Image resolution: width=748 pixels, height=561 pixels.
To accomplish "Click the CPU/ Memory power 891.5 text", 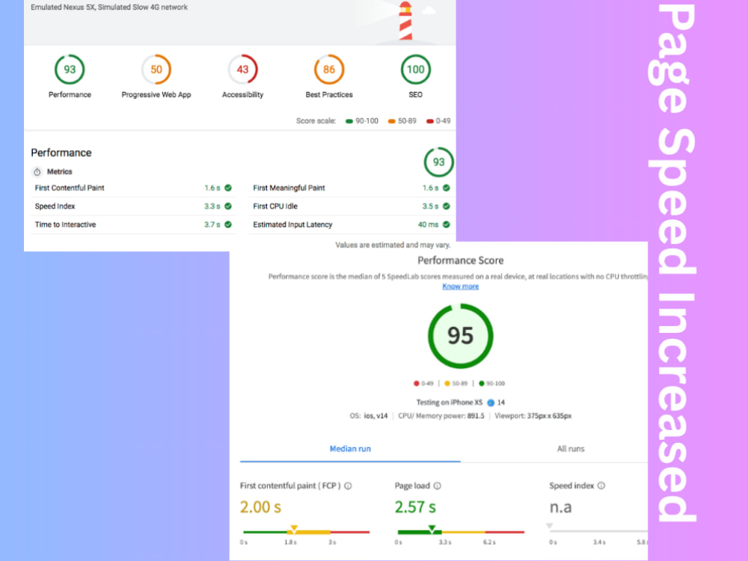I will (441, 416).
